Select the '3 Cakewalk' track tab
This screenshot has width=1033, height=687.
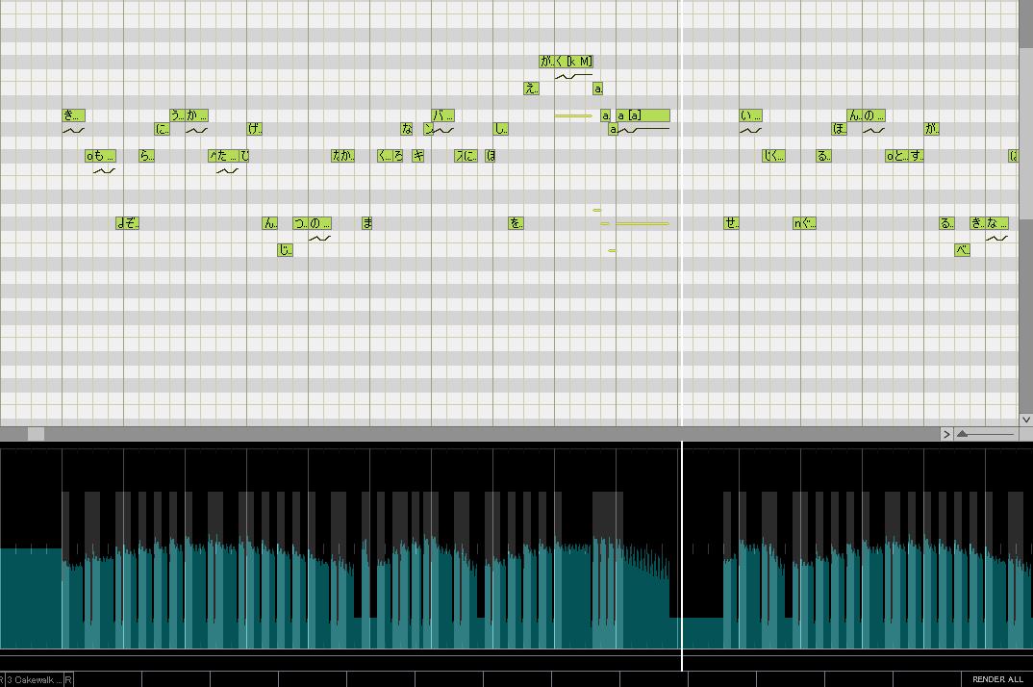[35, 679]
